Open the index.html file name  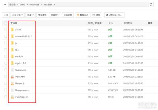tap(20, 77)
